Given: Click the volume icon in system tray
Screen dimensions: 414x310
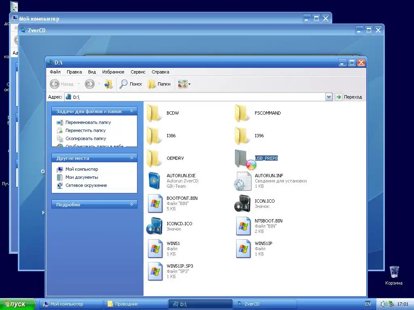Looking at the screenshot, I should click(384, 304).
